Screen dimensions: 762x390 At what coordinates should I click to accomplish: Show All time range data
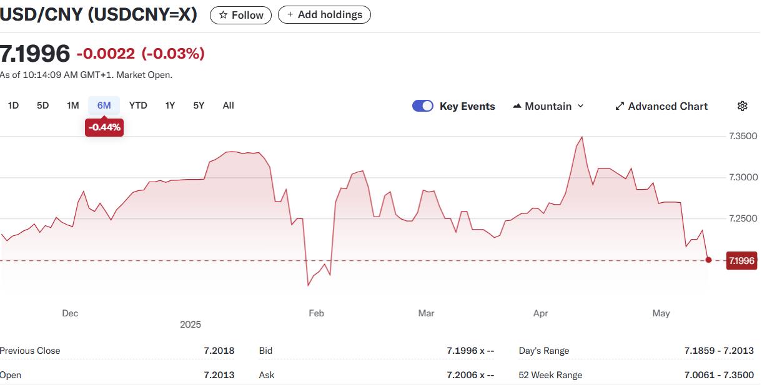(x=228, y=105)
